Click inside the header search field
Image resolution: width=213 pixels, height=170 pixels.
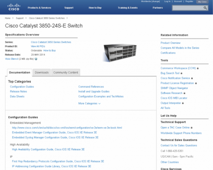point(188,8)
